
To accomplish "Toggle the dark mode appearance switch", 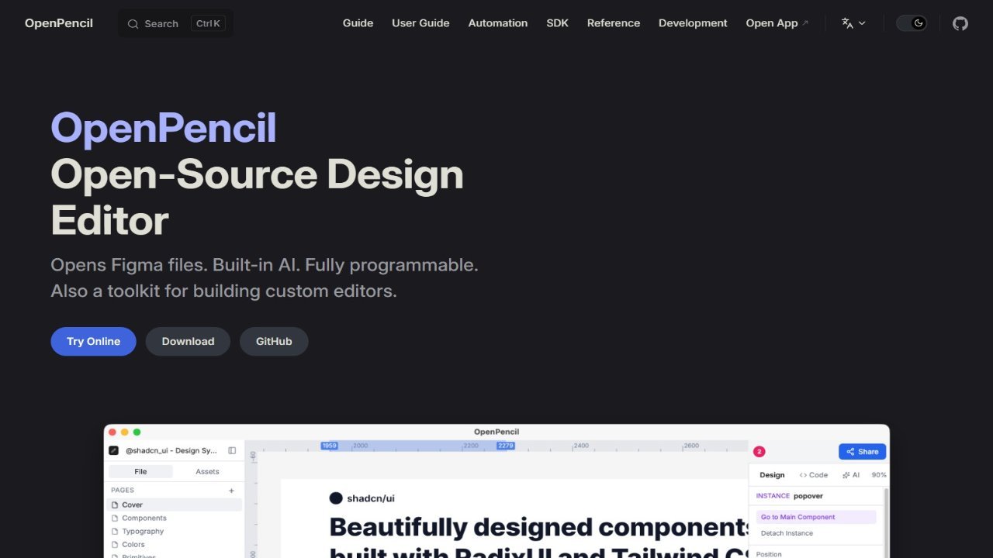I will coord(912,23).
